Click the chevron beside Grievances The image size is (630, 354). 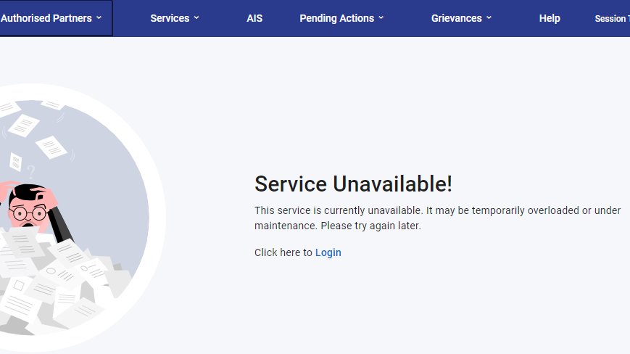[x=489, y=18]
